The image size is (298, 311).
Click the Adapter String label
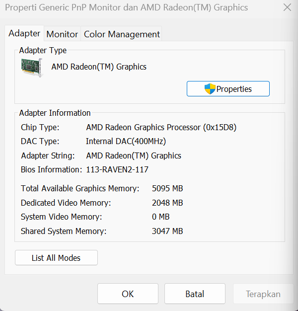tap(48, 155)
